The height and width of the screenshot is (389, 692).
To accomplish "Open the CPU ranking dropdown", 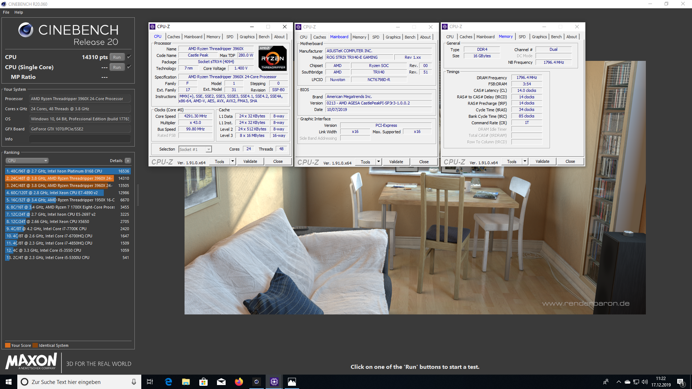I will click(27, 161).
